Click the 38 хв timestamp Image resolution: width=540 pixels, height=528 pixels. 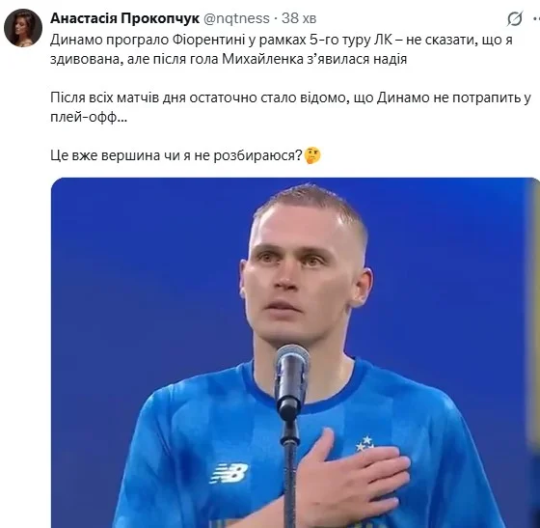point(299,18)
